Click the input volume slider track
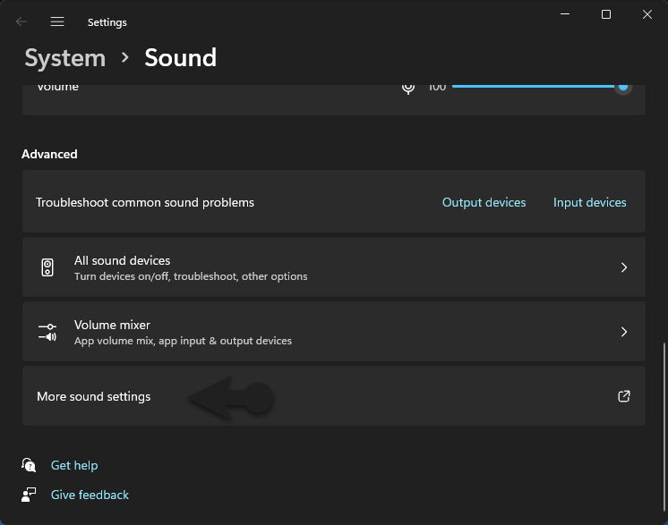Screen dimensions: 668x525 click(533, 87)
